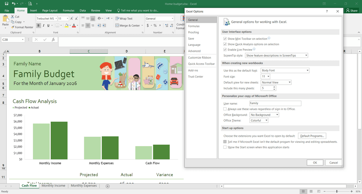This screenshot has width=362, height=194.
Task: Click the Bottom Align icon
Action: click(x=93, y=19)
